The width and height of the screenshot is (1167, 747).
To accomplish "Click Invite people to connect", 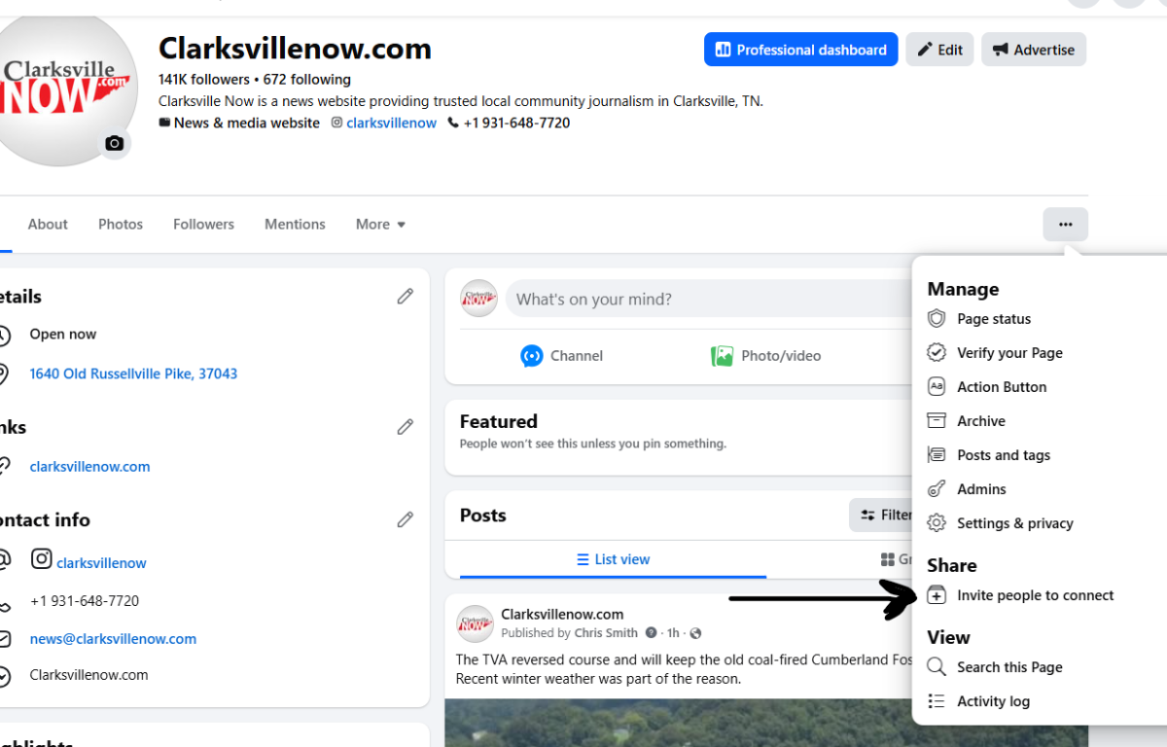I will coord(1035,595).
